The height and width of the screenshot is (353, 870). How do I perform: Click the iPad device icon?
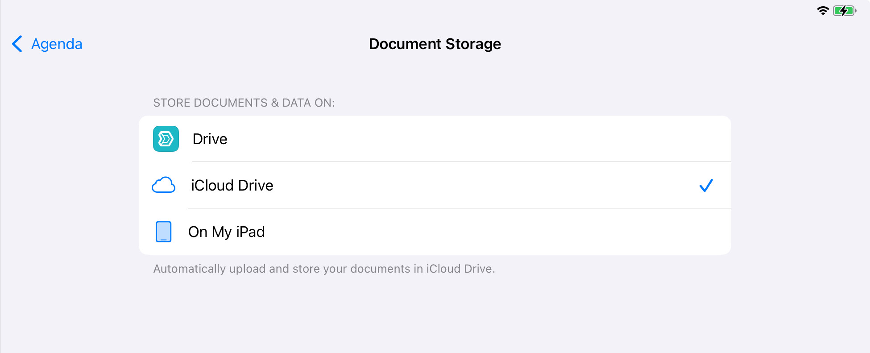(164, 232)
